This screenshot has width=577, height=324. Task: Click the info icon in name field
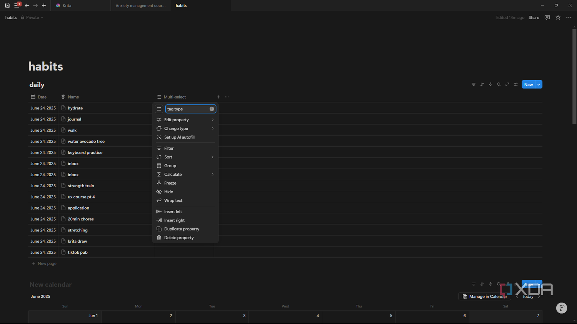point(212,109)
